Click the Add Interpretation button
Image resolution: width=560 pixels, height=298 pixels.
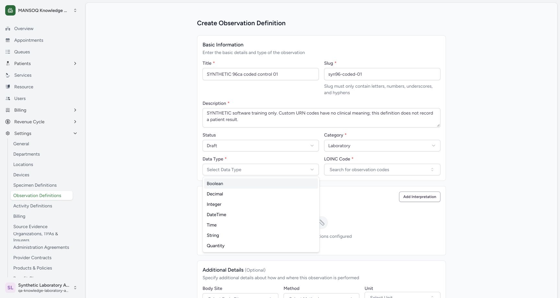[420, 197]
